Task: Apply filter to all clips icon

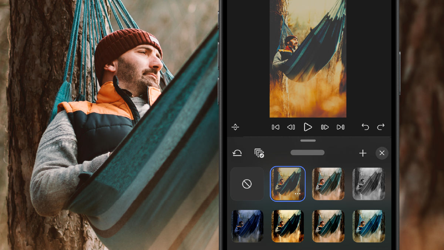Action: (259, 153)
